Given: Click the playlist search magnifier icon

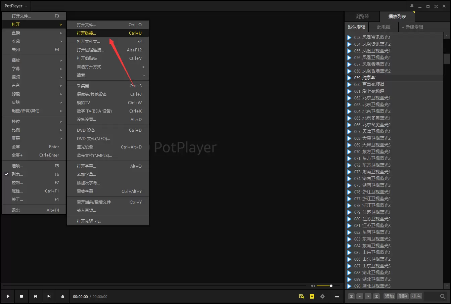Looking at the screenshot, I should 443,296.
